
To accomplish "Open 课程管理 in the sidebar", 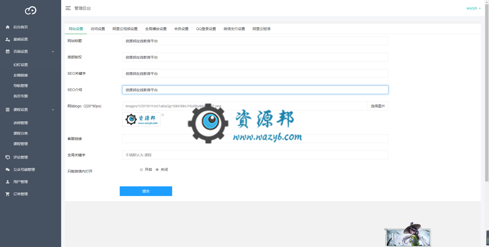I will coord(21,144).
